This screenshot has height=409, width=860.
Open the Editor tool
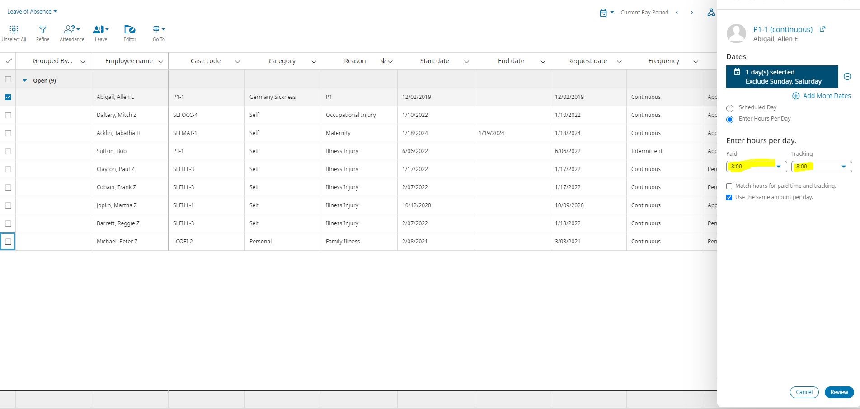coord(130,30)
